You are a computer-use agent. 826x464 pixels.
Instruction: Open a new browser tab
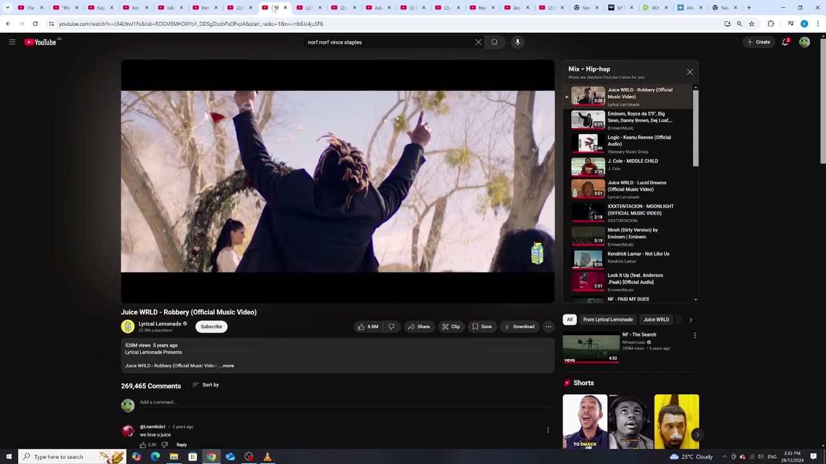[749, 8]
